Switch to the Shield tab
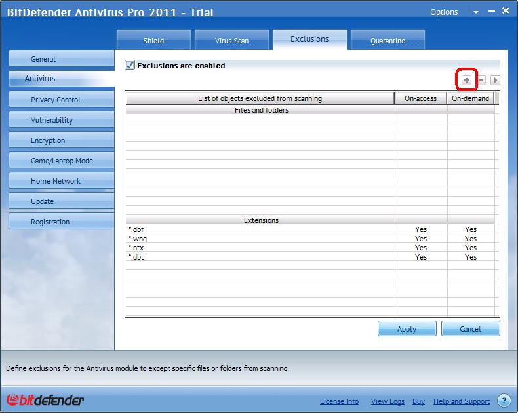Screen dimensions: 518x413 point(153,41)
